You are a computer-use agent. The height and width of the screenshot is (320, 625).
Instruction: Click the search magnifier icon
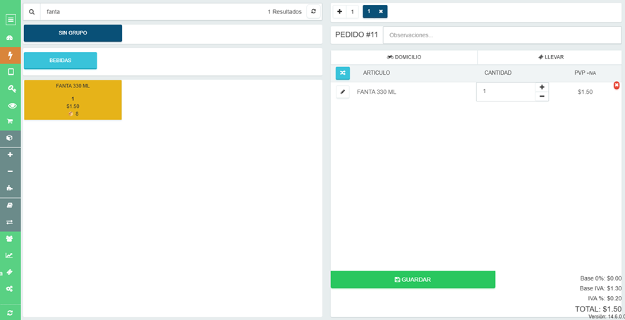(x=32, y=12)
